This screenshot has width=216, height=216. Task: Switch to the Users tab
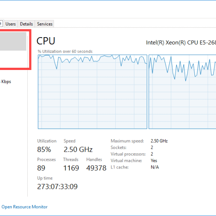[10, 24]
